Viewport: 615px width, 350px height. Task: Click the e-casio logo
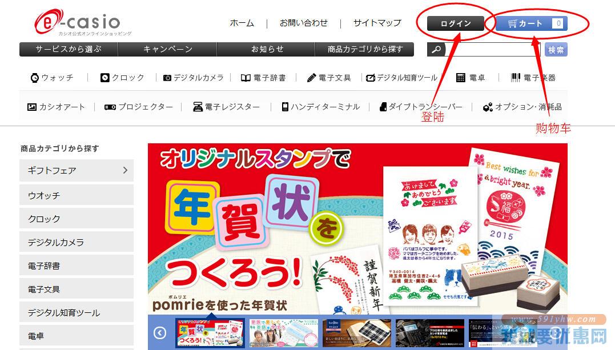[x=78, y=23]
